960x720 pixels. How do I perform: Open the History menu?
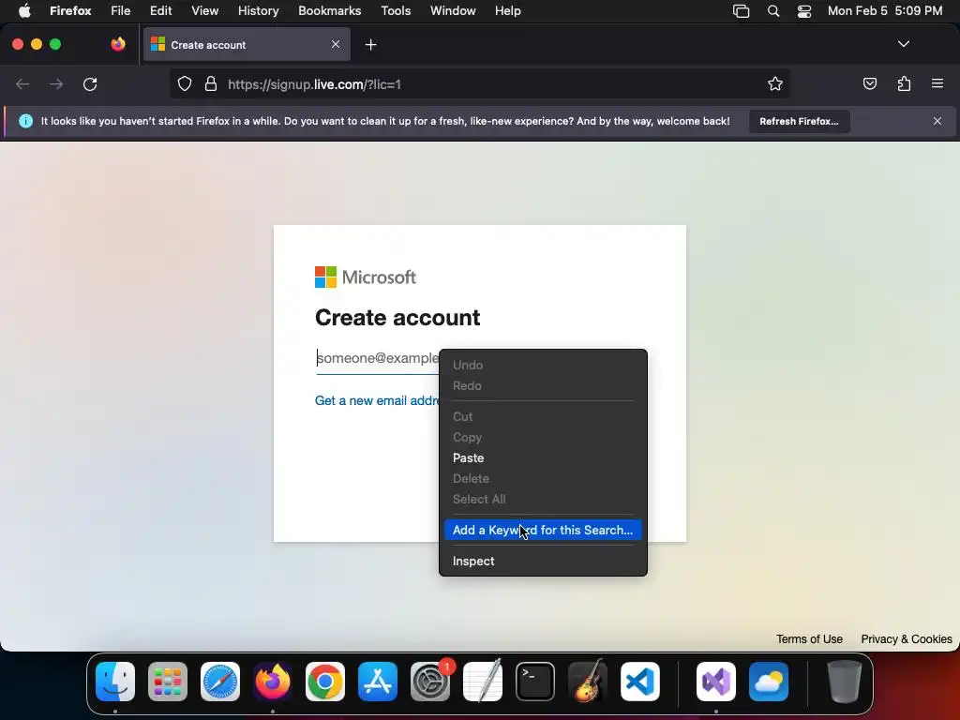click(258, 11)
